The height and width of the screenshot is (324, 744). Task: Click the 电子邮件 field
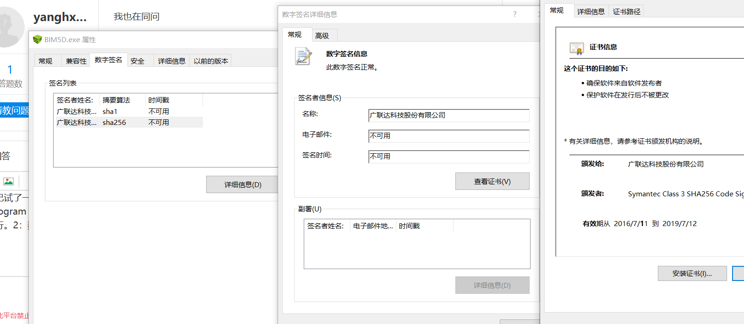point(449,136)
